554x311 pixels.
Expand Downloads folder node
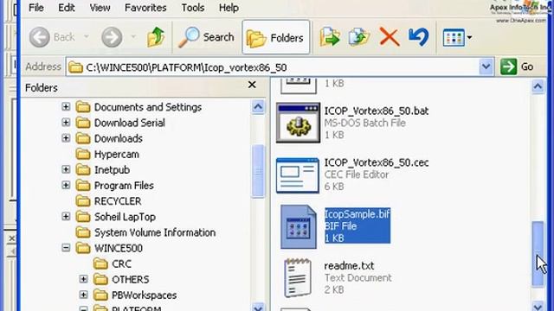pos(66,138)
